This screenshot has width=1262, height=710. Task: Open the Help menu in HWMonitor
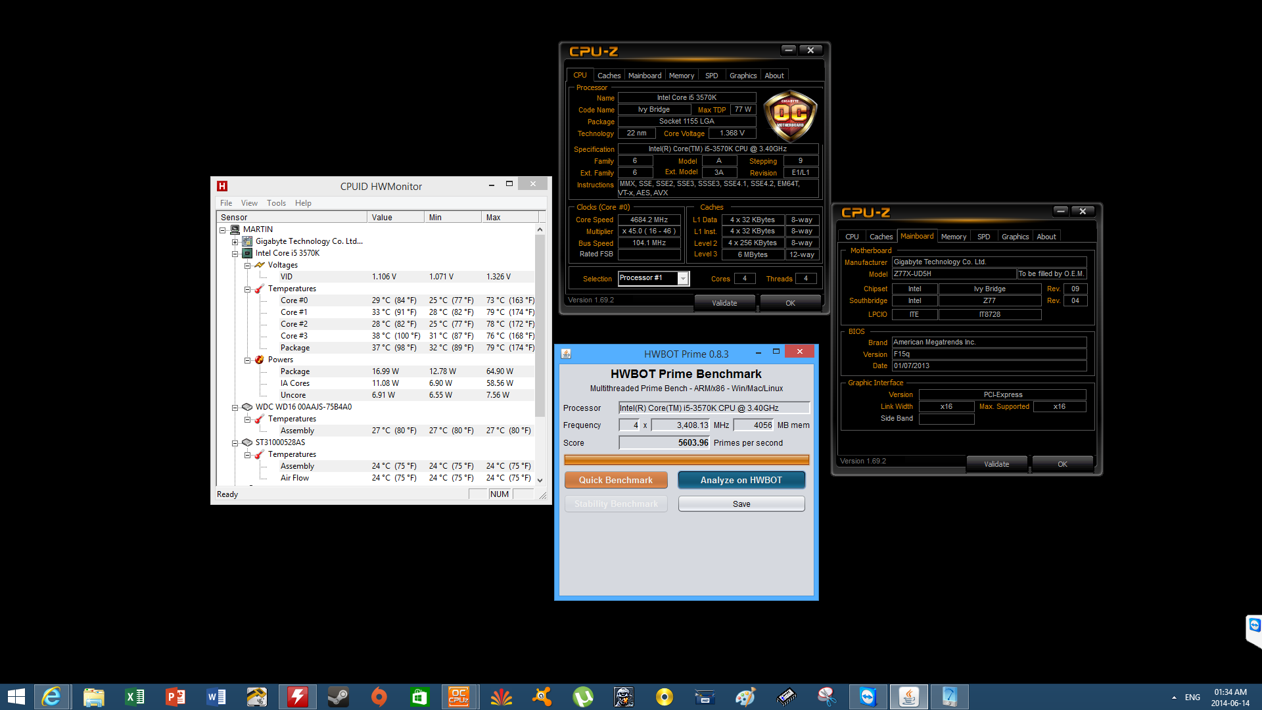303,203
